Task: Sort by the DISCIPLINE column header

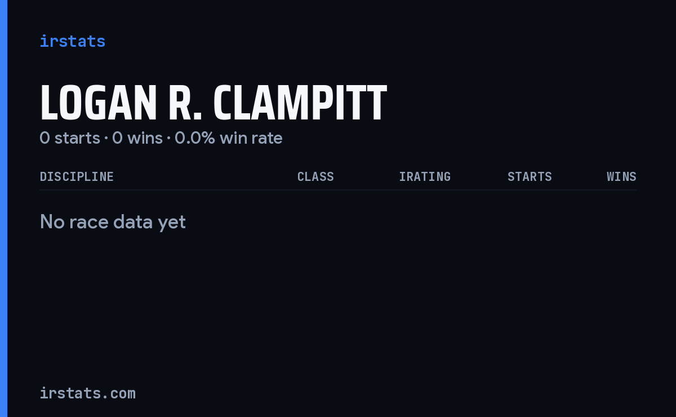Action: tap(77, 176)
